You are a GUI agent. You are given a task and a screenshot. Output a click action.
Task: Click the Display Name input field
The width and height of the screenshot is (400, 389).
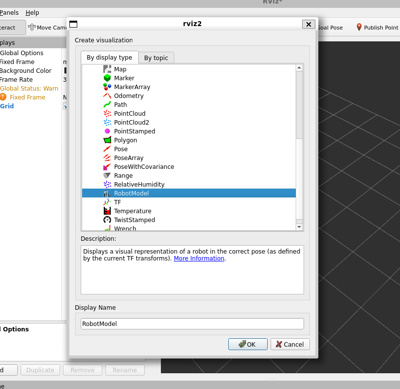pyautogui.click(x=192, y=324)
